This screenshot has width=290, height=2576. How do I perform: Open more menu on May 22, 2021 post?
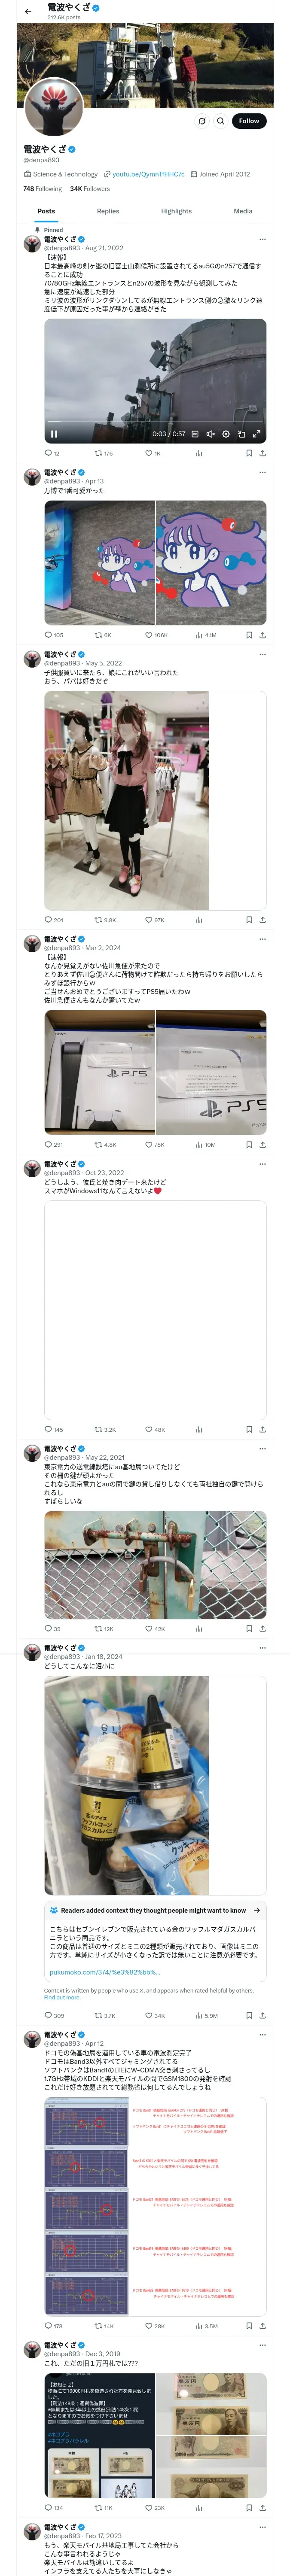click(262, 1448)
